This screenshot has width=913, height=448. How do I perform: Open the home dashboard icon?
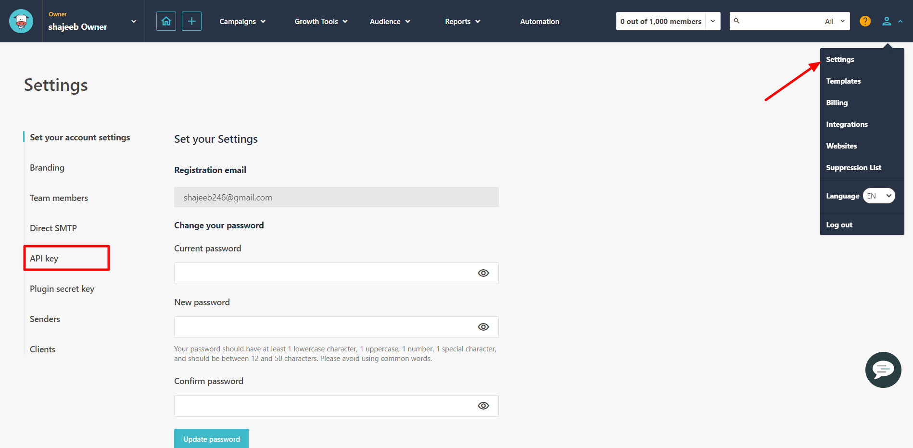click(166, 21)
